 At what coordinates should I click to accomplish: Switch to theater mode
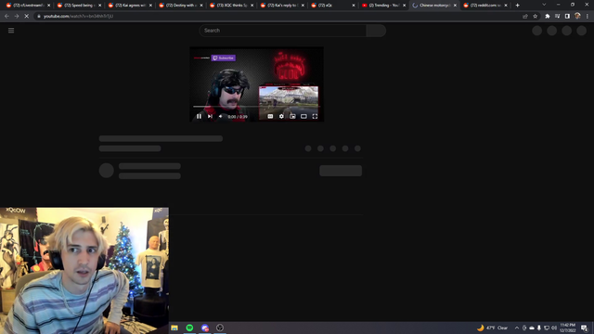coord(303,116)
